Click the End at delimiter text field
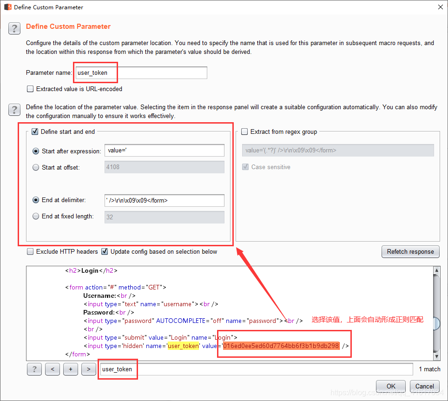This screenshot has width=448, height=401. pyautogui.click(x=165, y=201)
